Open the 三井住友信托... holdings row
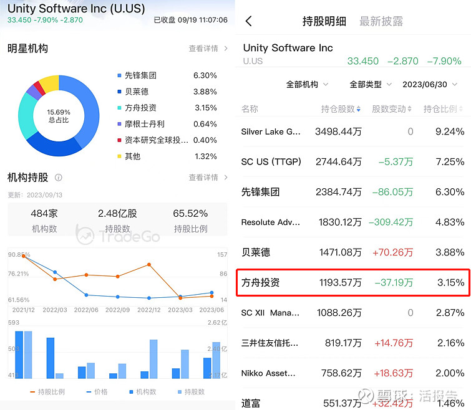This screenshot has height=410, width=471. (352, 343)
